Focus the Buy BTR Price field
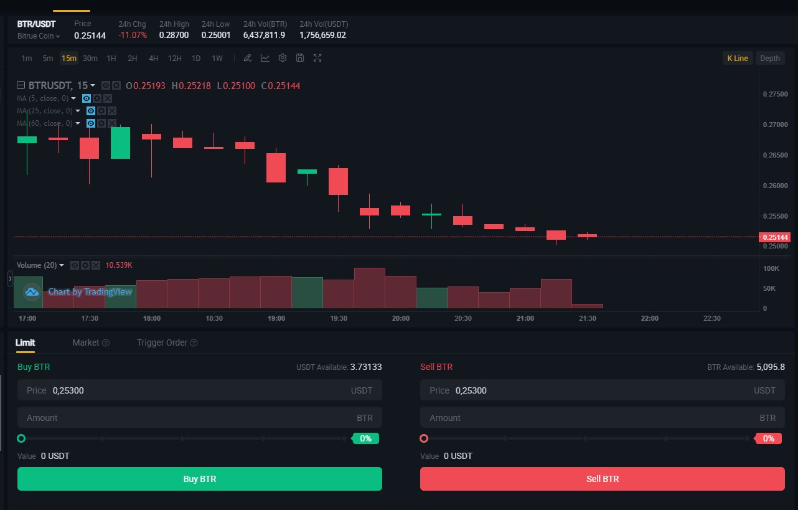798x510 pixels. coord(200,390)
